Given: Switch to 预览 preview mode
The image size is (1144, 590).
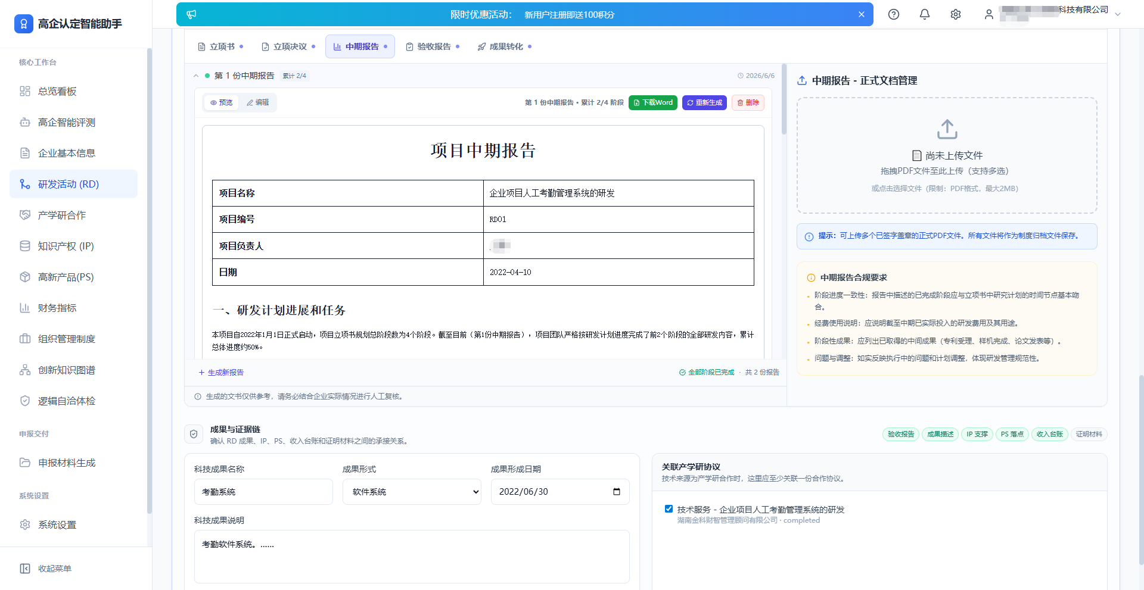Looking at the screenshot, I should pos(221,102).
